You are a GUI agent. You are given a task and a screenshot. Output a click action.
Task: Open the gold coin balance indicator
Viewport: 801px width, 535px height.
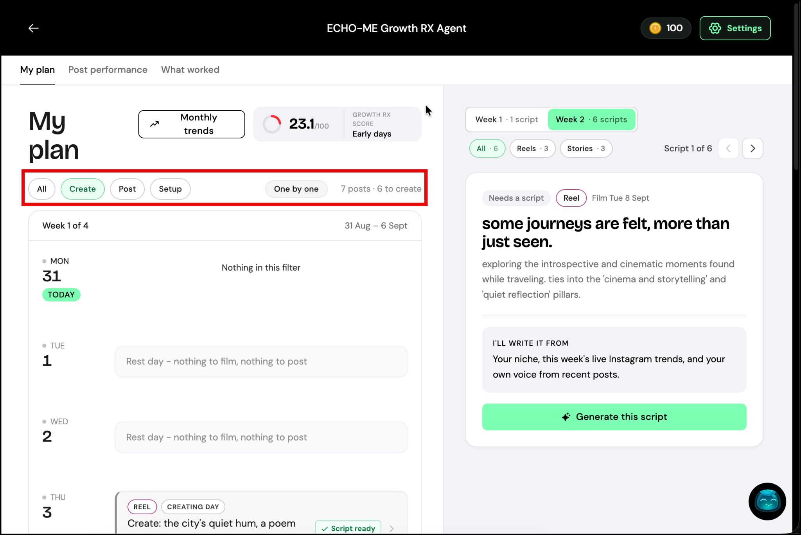(x=666, y=28)
